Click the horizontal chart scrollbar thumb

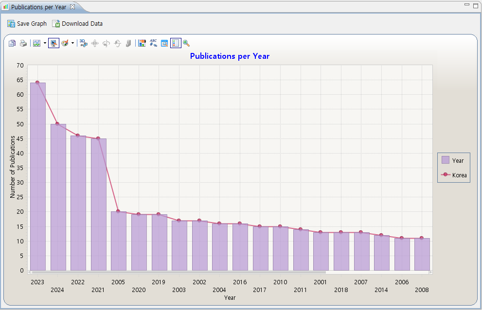point(178,272)
